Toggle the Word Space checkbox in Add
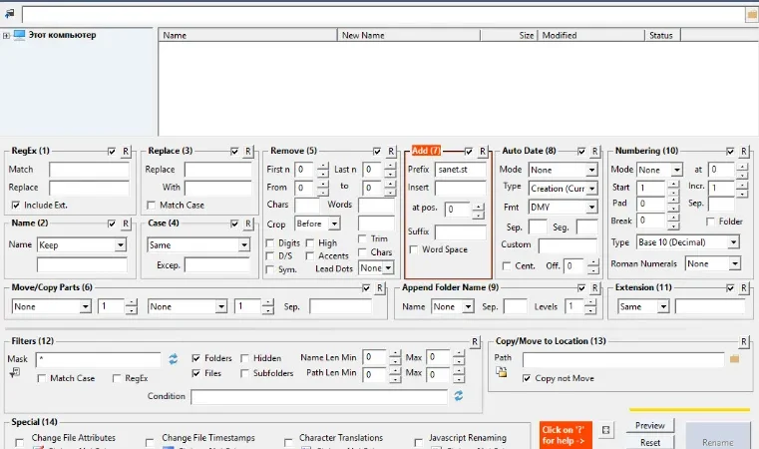The width and height of the screenshot is (759, 449). pyautogui.click(x=413, y=249)
